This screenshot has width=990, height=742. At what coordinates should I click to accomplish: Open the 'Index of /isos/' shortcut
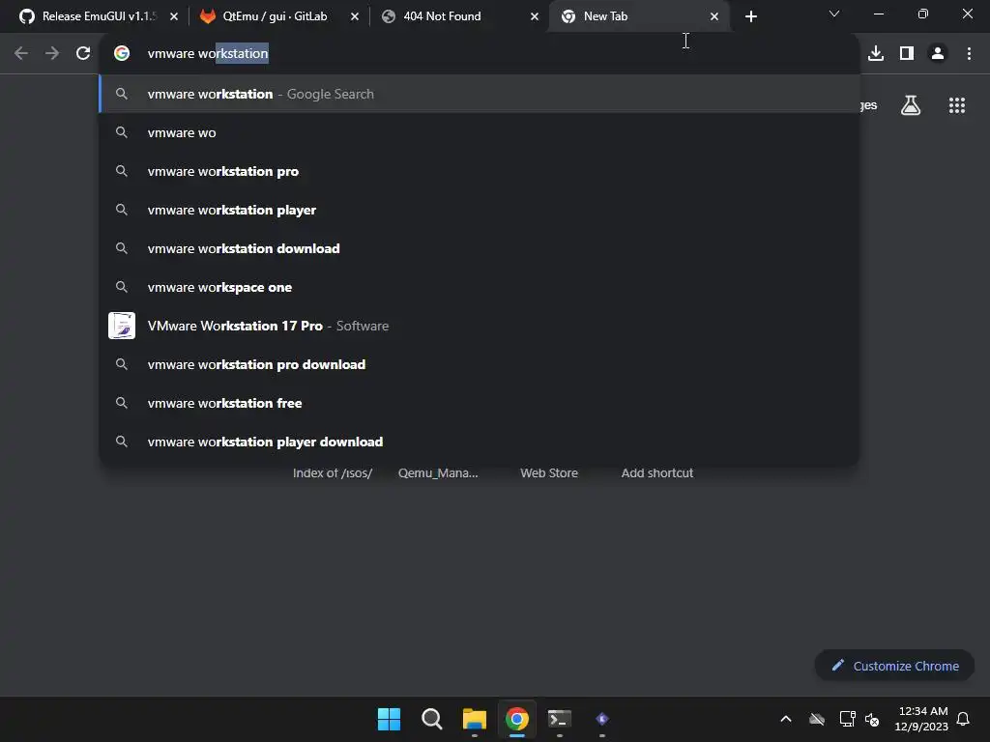tap(333, 472)
